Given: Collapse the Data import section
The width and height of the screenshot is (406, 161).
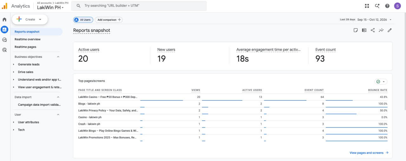Looking at the screenshot, I should (x=58, y=97).
